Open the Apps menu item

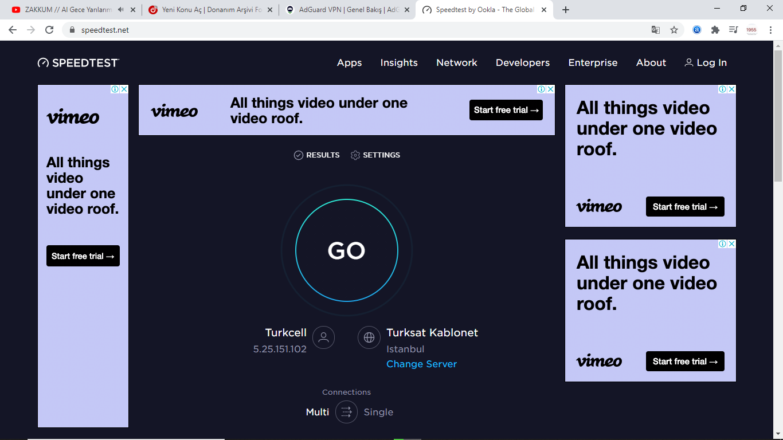(350, 63)
